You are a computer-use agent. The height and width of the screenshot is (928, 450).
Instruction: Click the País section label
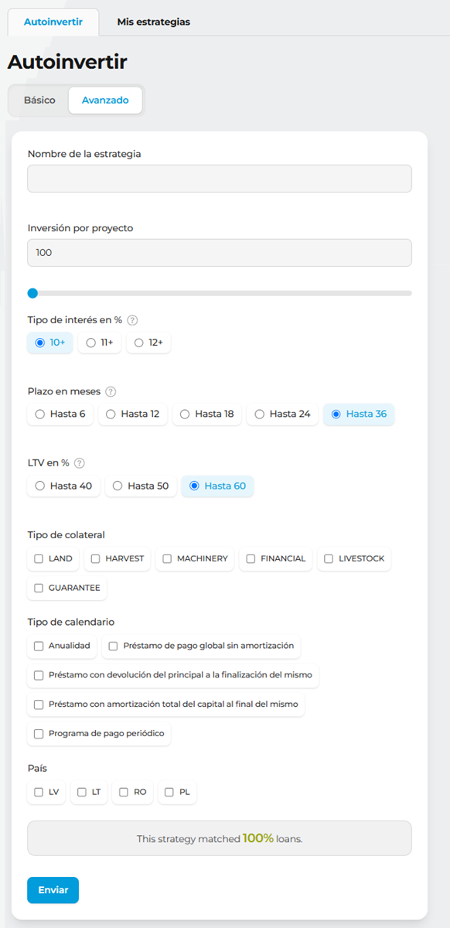pyautogui.click(x=38, y=768)
